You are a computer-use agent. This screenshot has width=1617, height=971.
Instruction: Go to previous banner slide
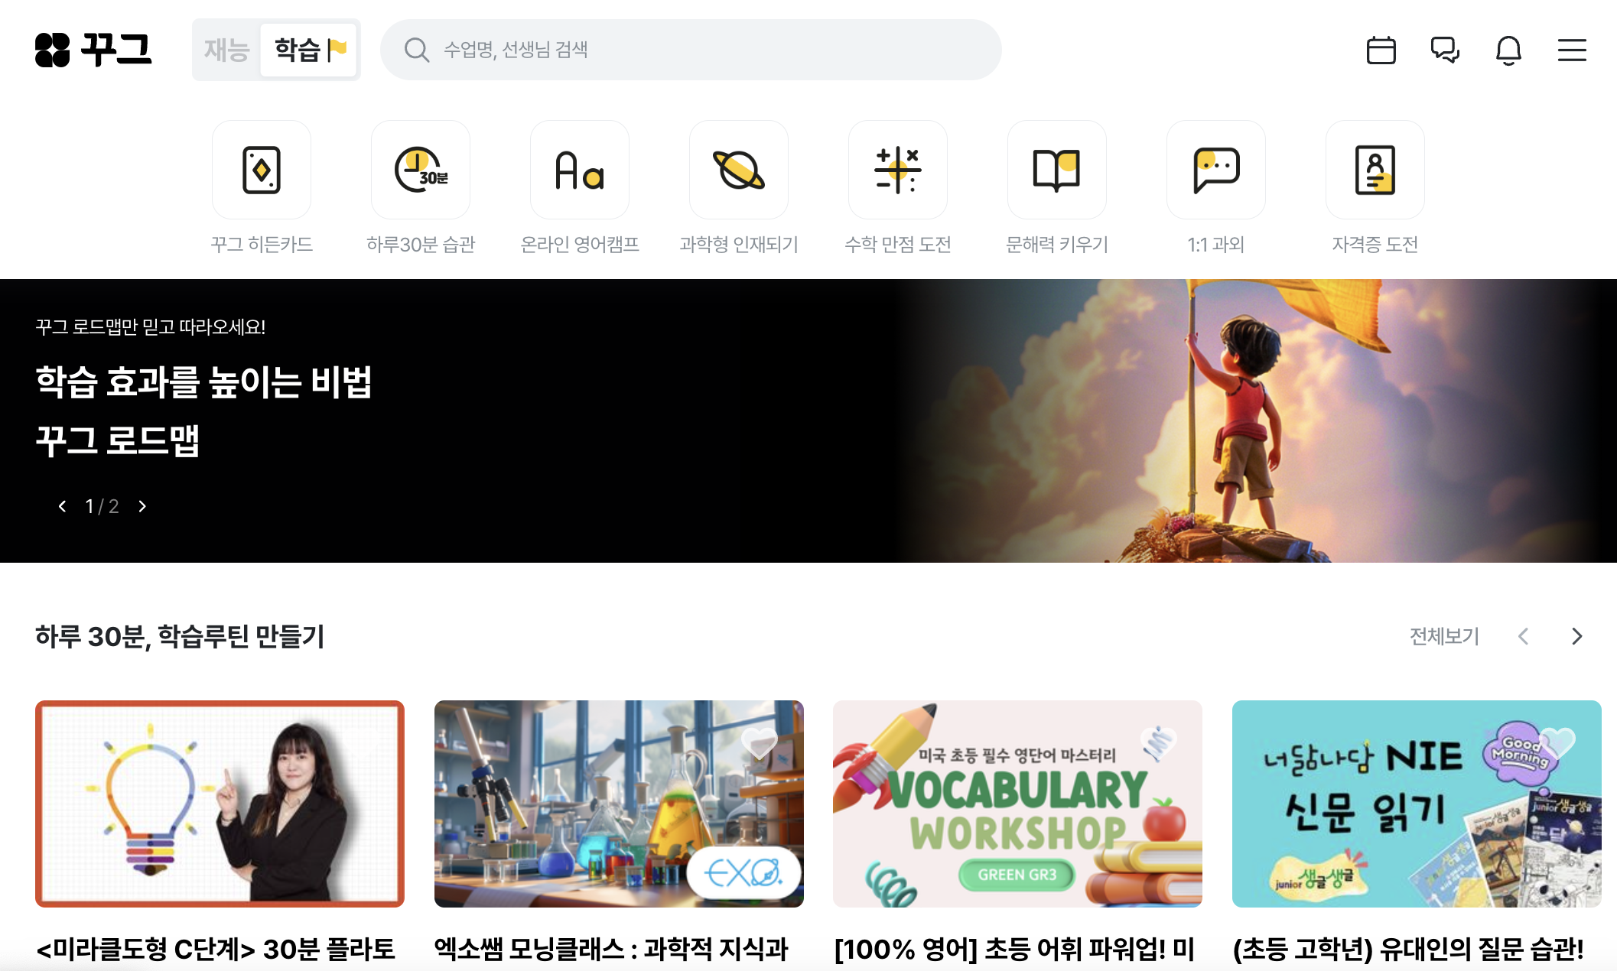[x=63, y=506]
